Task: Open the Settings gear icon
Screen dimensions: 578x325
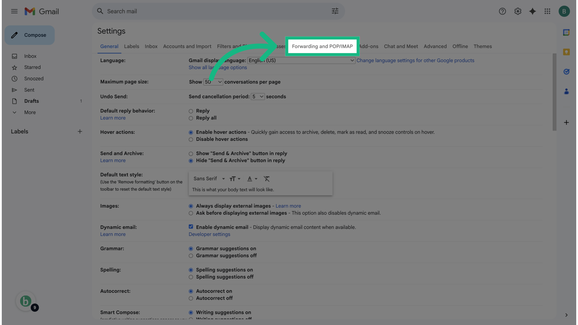Action: coord(517,11)
